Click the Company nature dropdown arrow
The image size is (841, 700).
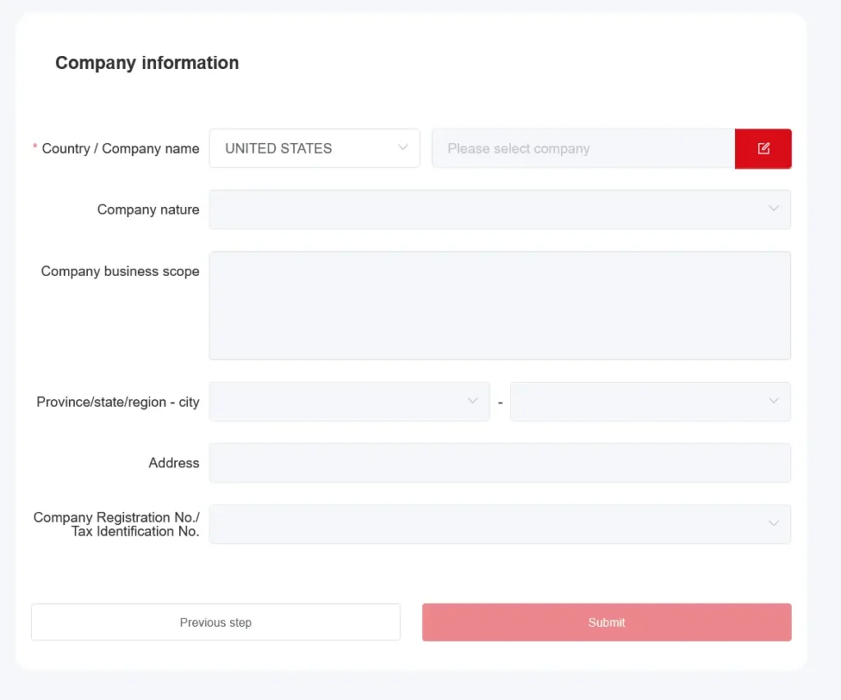(x=773, y=209)
